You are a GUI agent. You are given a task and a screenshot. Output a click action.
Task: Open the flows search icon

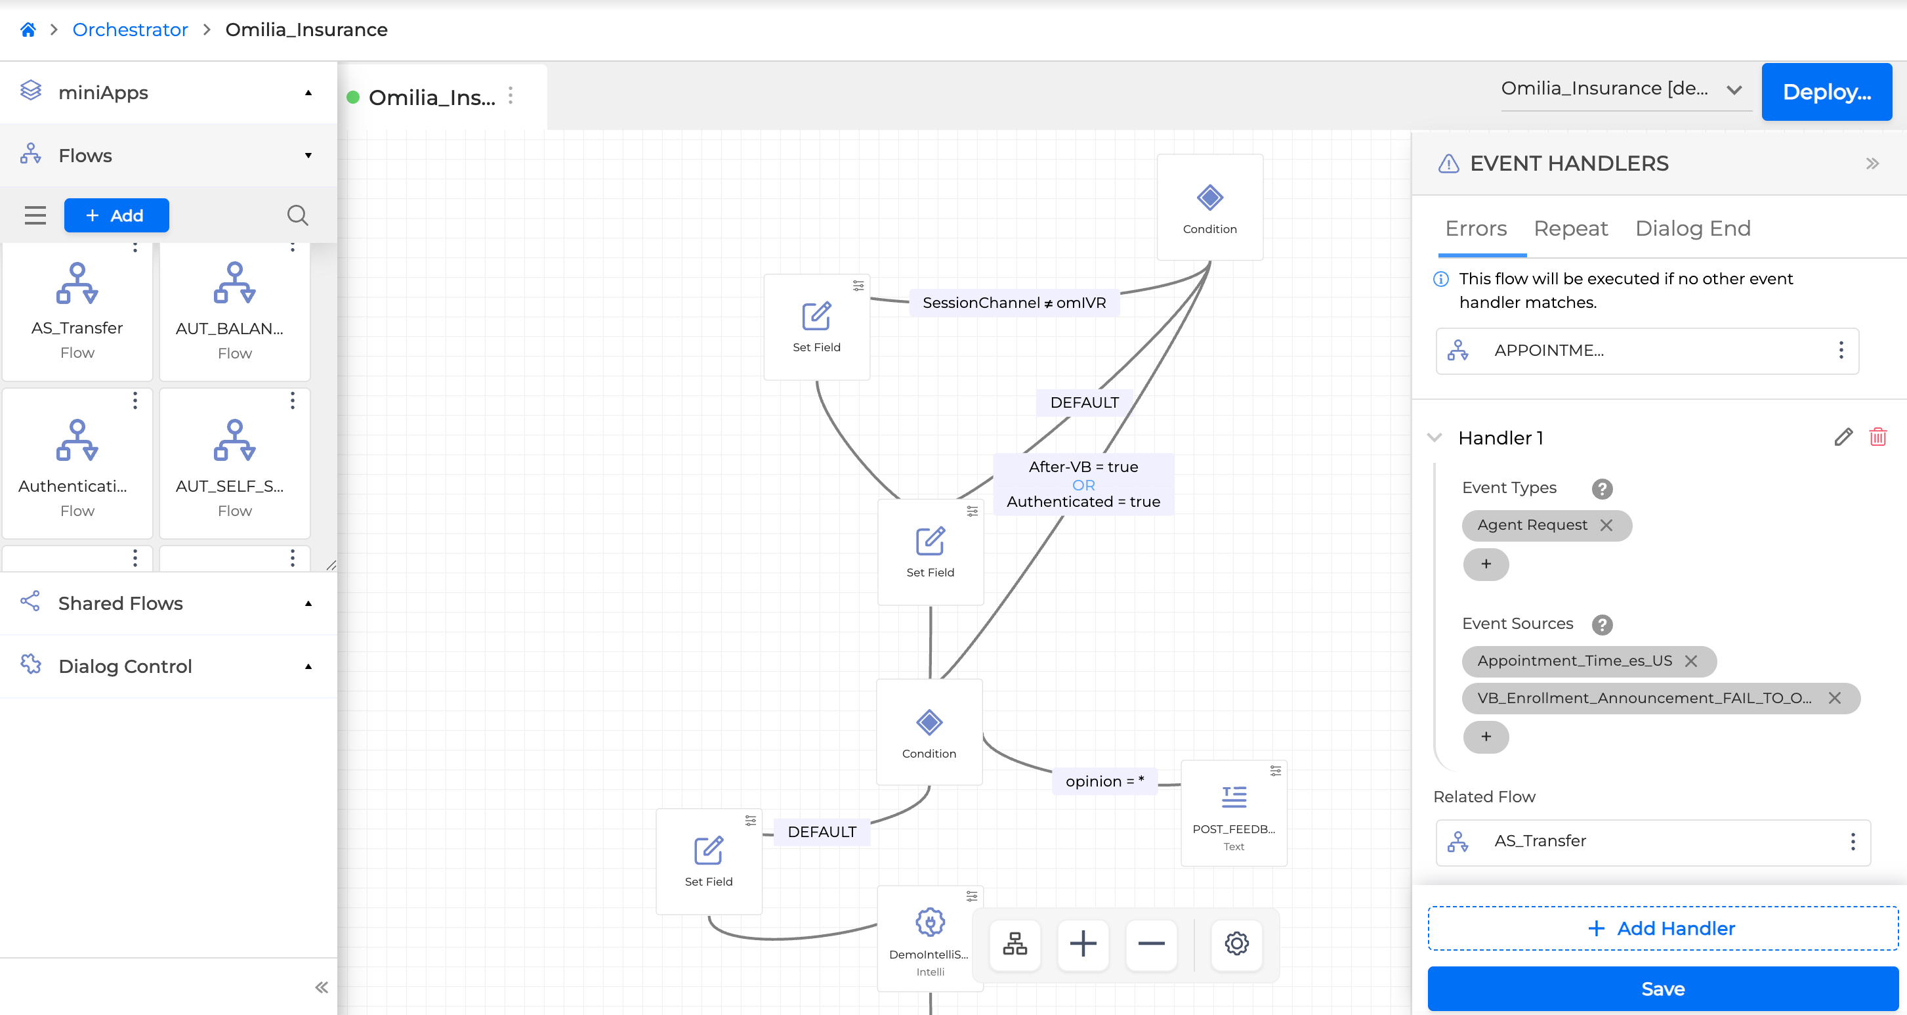[297, 215]
